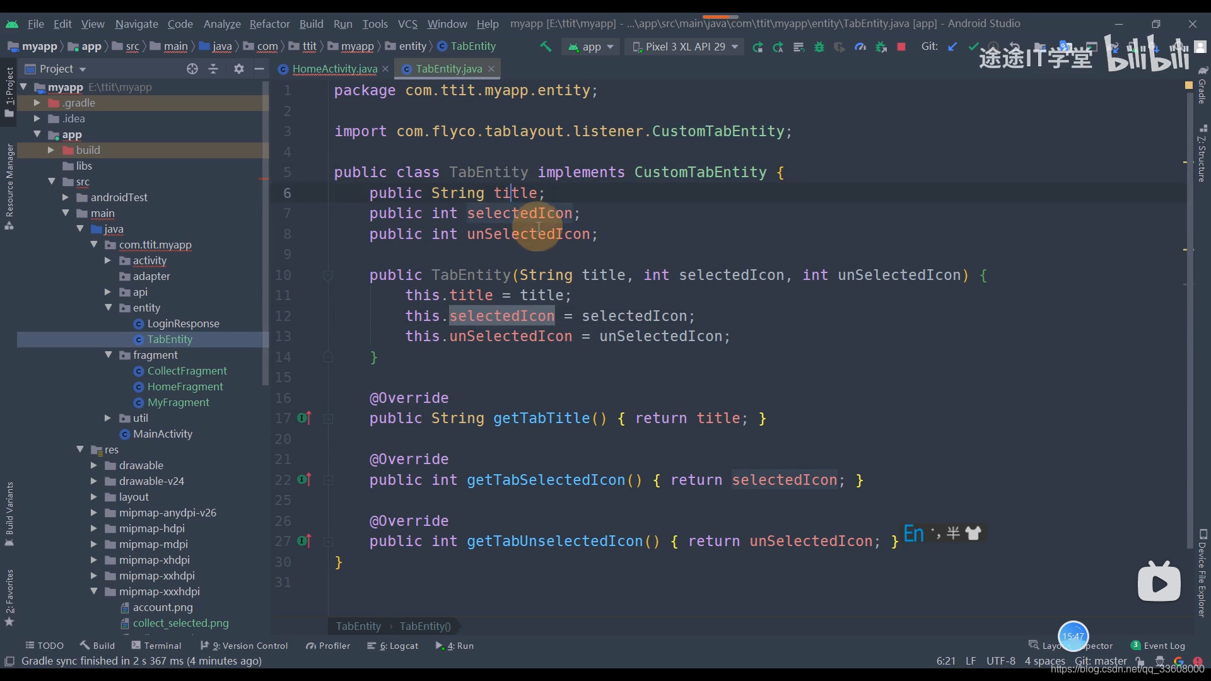This screenshot has width=1211, height=681.
Task: Open the Event Log window
Action: pyautogui.click(x=1158, y=646)
